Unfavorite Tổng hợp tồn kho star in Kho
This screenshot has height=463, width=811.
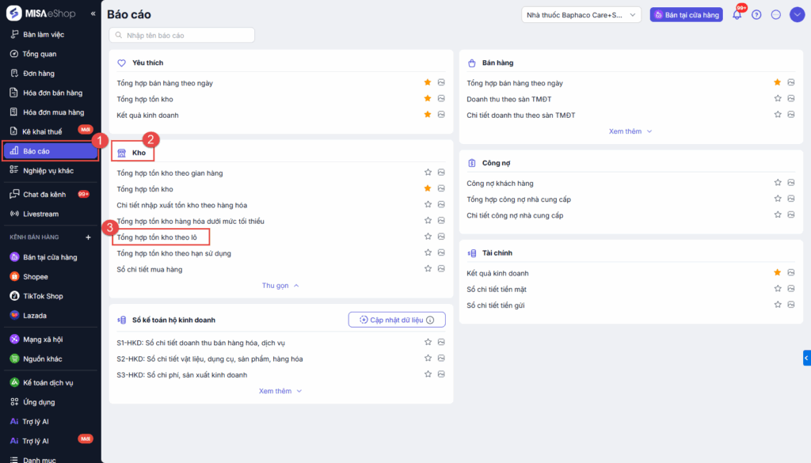tap(428, 188)
